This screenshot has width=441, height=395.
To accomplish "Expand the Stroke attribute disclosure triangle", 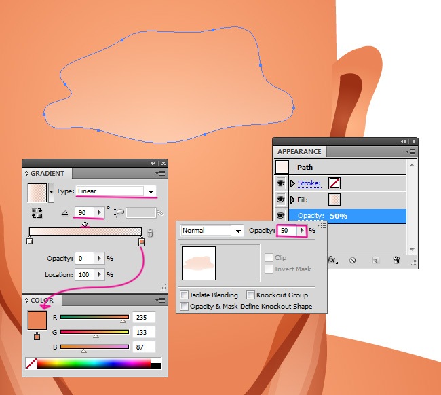I will pos(293,183).
